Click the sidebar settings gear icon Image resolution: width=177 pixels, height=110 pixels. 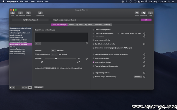point(30,87)
